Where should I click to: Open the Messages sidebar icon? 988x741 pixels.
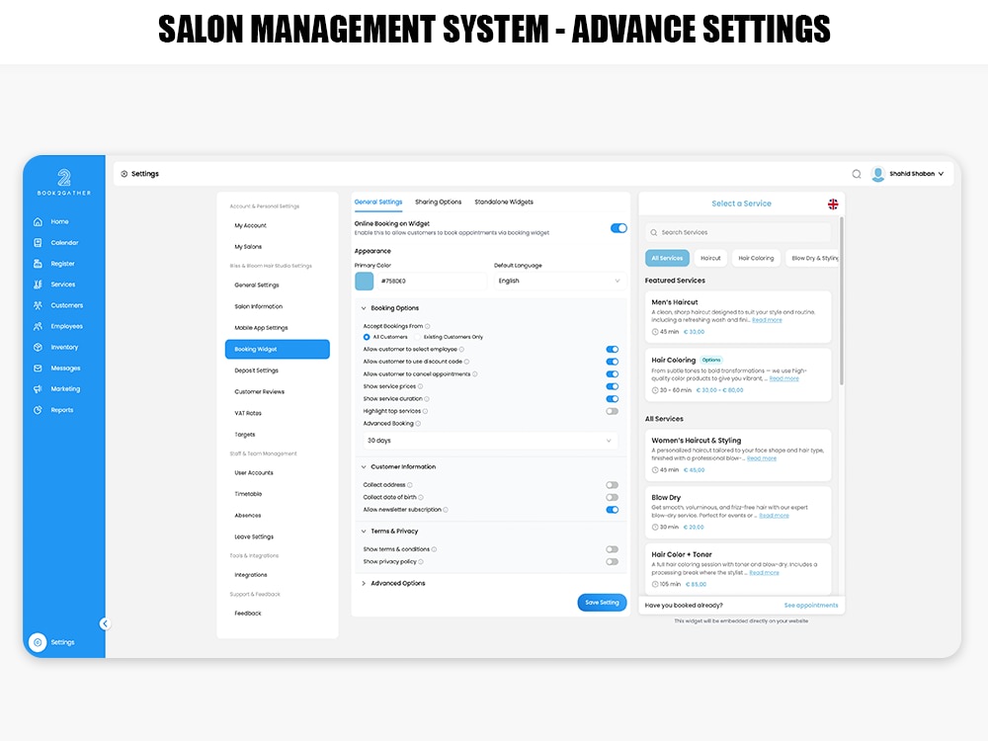click(38, 368)
